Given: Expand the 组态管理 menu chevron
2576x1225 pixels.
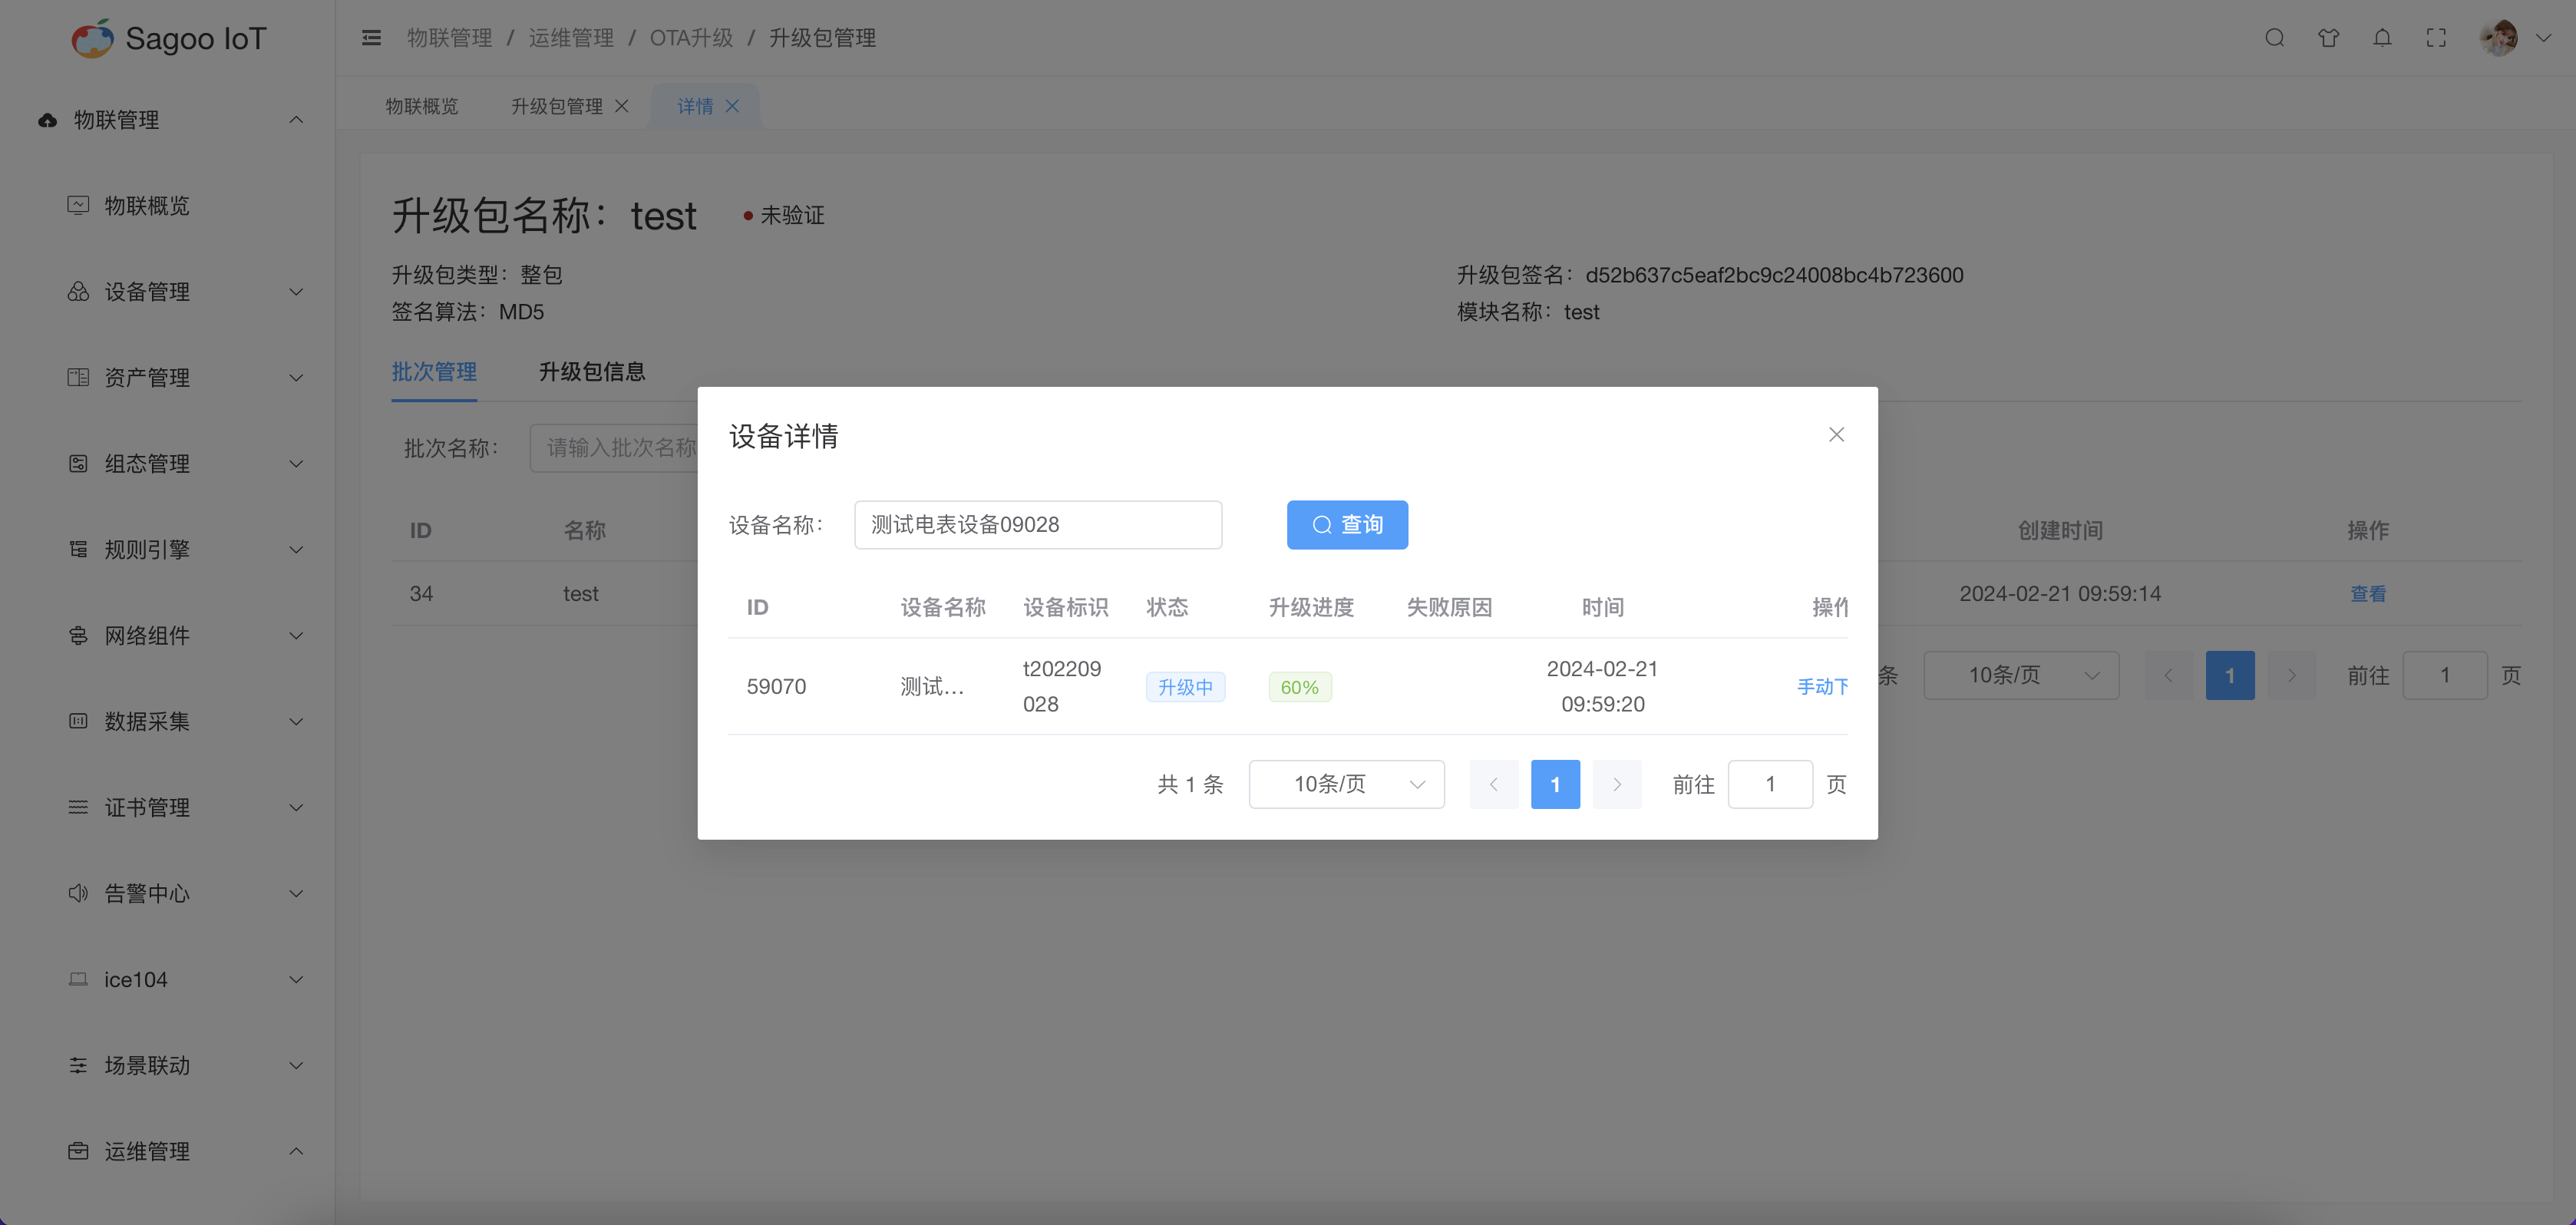Looking at the screenshot, I should 296,464.
